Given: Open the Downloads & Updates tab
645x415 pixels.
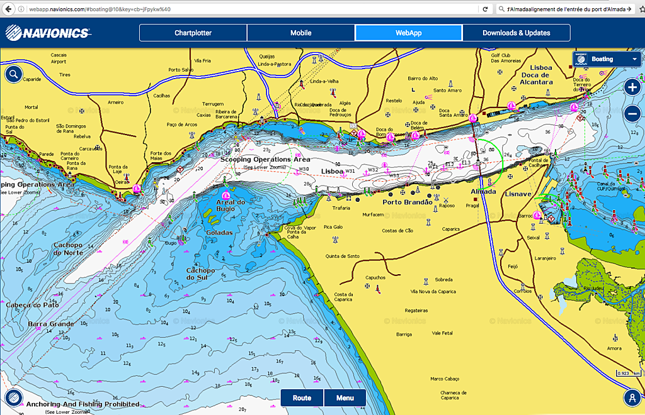Looking at the screenshot, I should pos(517,33).
